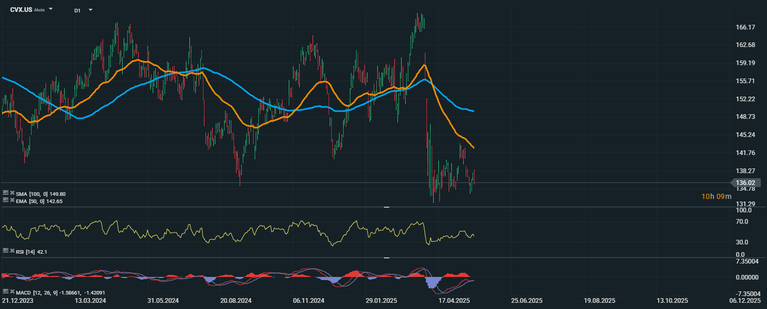Click the 166.17 price axis label
The width and height of the screenshot is (767, 309).
(x=745, y=27)
